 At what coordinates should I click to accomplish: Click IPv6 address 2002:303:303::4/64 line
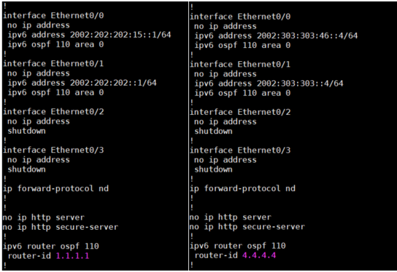269,84
